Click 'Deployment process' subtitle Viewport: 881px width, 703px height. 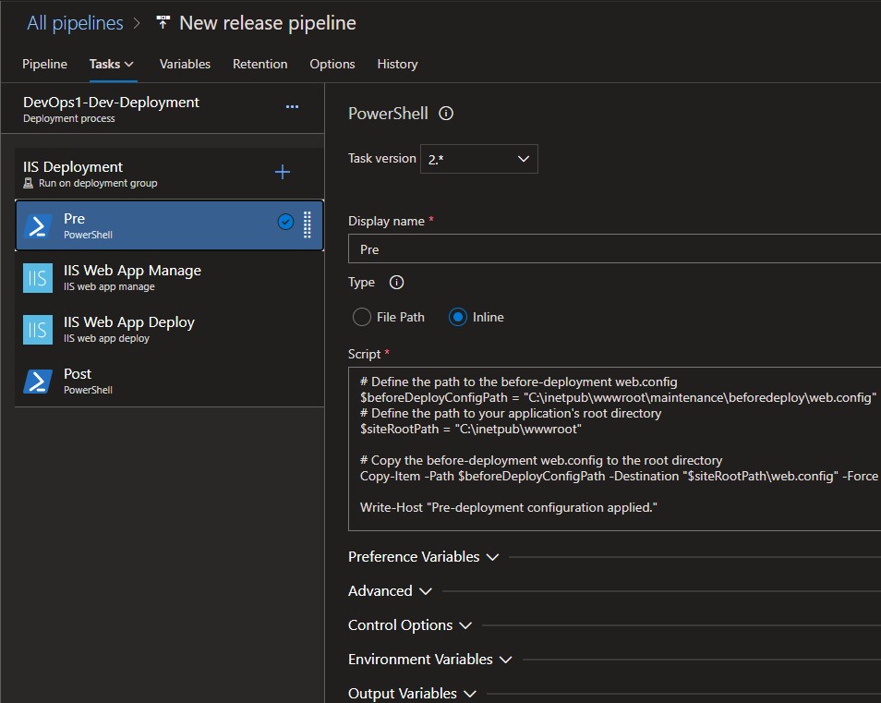(69, 118)
